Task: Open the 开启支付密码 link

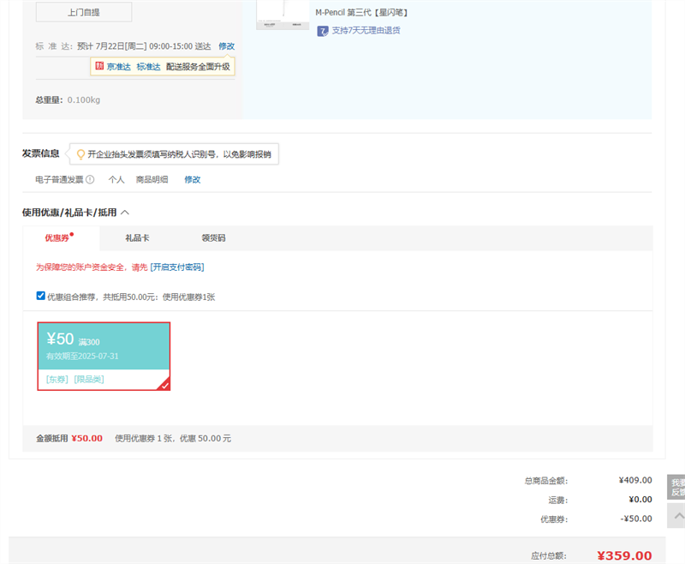Action: tap(177, 267)
